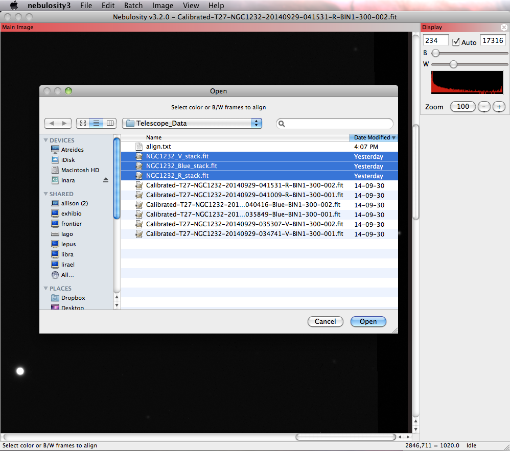The width and height of the screenshot is (510, 451).
Task: Select Calibrated file 035849-Blue-BIN1-300-001.fit
Action: coord(260,215)
